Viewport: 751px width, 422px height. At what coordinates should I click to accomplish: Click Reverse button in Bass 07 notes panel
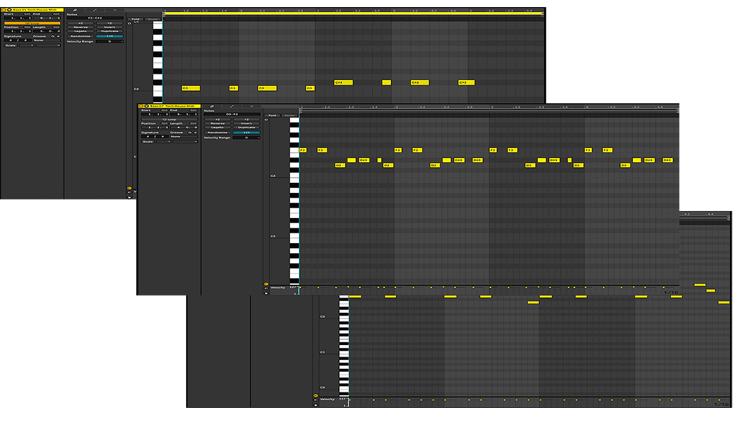(x=218, y=123)
